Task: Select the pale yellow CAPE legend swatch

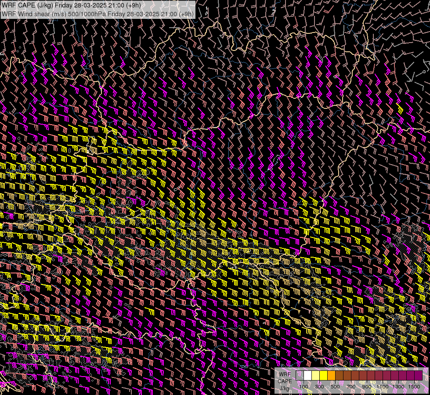Action: click(x=316, y=376)
